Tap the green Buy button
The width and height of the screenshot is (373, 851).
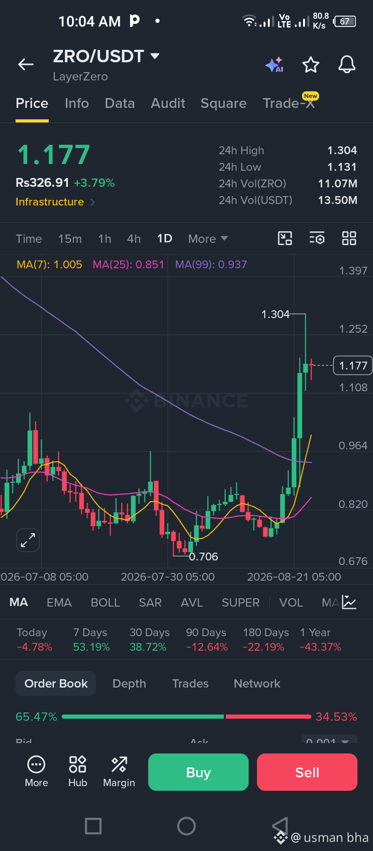tap(198, 772)
